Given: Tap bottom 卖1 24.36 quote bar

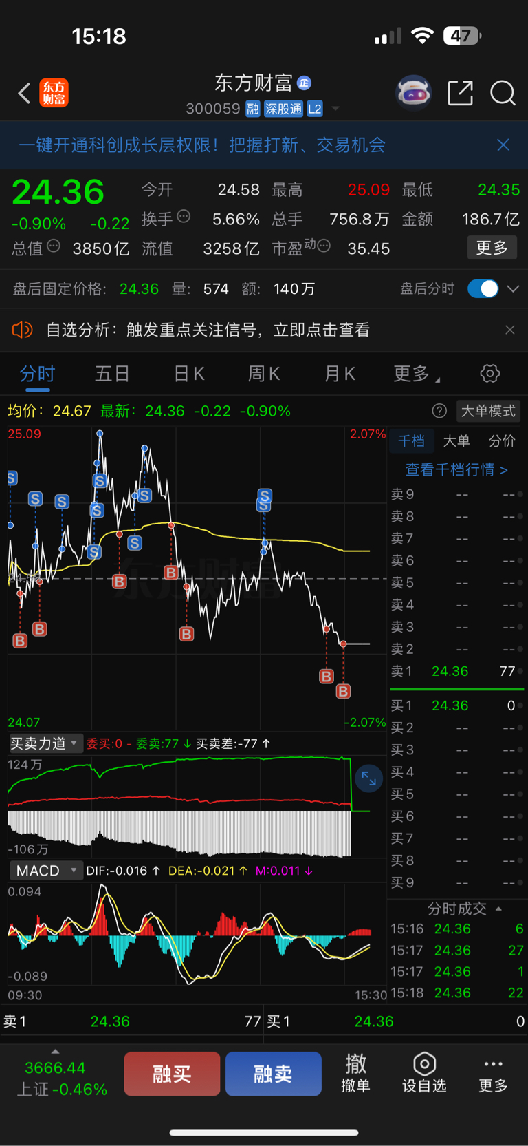Looking at the screenshot, I should point(132,1021).
